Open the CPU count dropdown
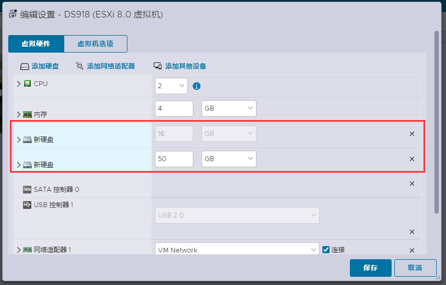This screenshot has width=446, height=285. click(x=171, y=86)
